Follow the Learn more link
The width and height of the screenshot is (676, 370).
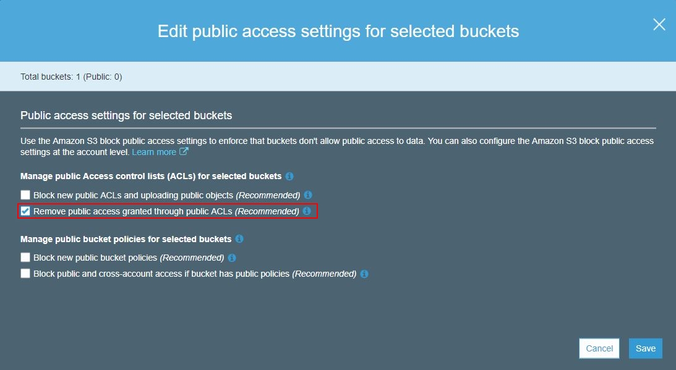click(154, 152)
